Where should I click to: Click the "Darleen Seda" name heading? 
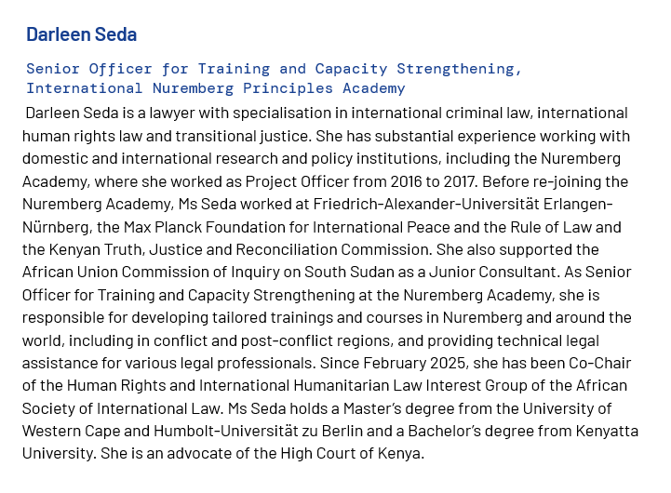click(81, 35)
